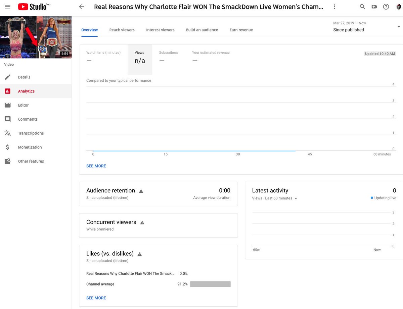
Task: Open the Build an audience tab
Action: click(202, 30)
